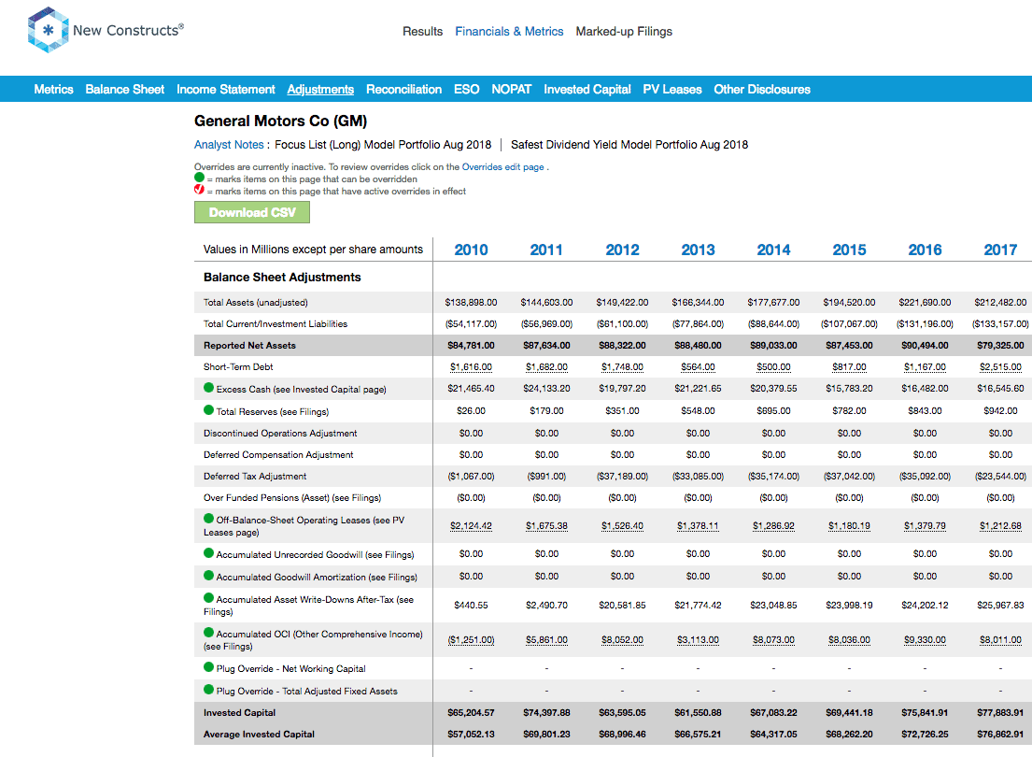Click 2015 Total Reserves value $782.00
Viewport: 1032px width, 757px height.
[849, 411]
